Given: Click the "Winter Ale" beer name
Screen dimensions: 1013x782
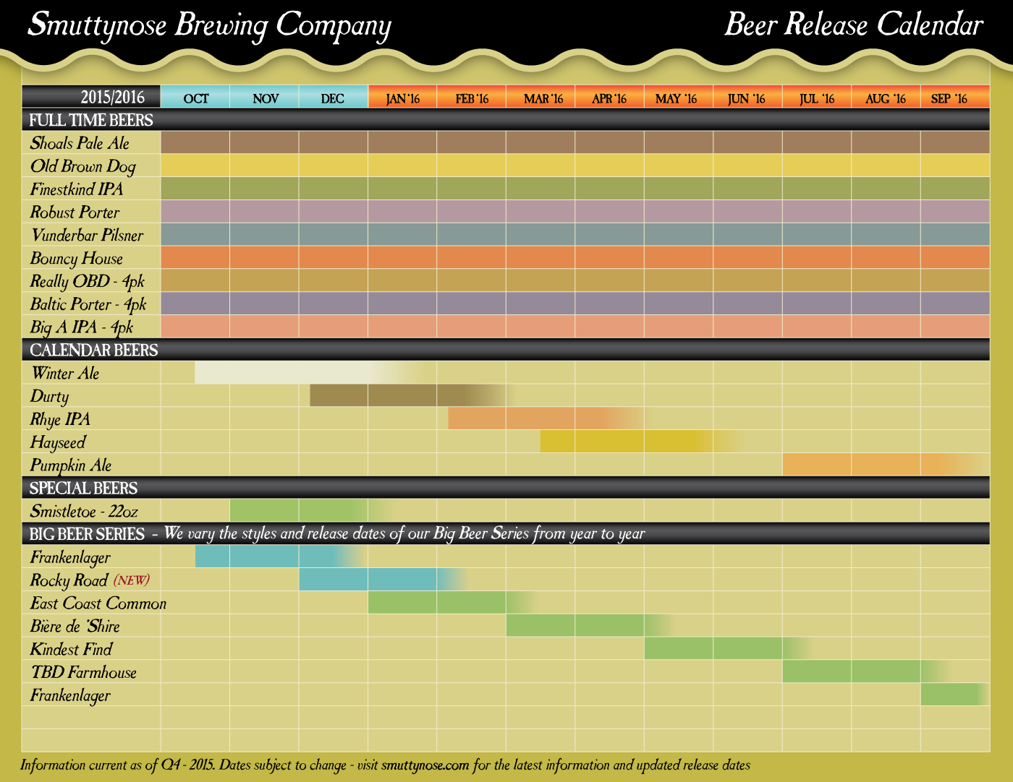Looking at the screenshot, I should click(65, 374).
